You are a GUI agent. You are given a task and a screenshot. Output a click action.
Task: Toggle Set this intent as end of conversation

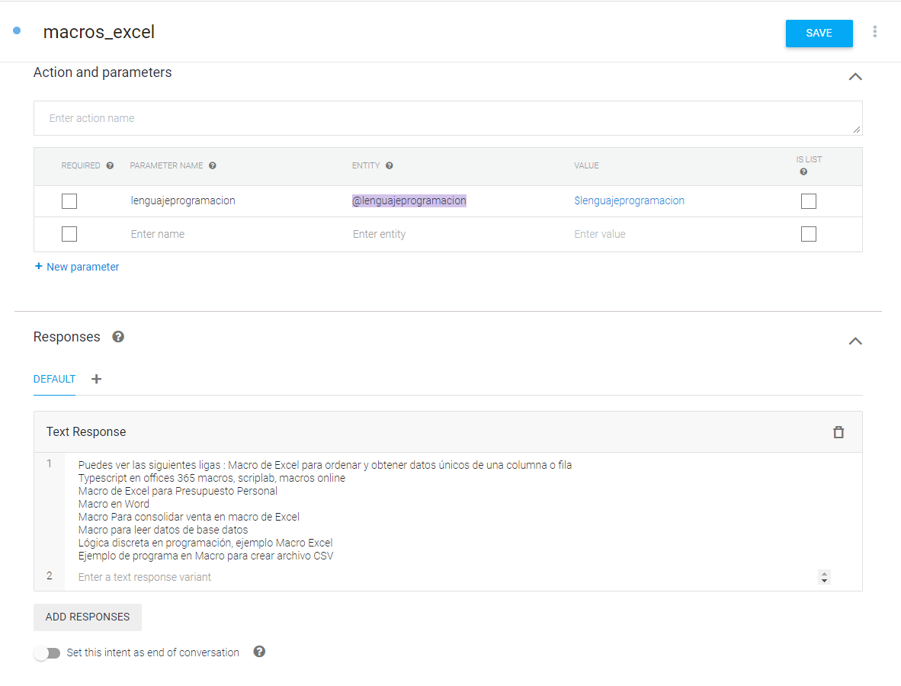tap(46, 653)
